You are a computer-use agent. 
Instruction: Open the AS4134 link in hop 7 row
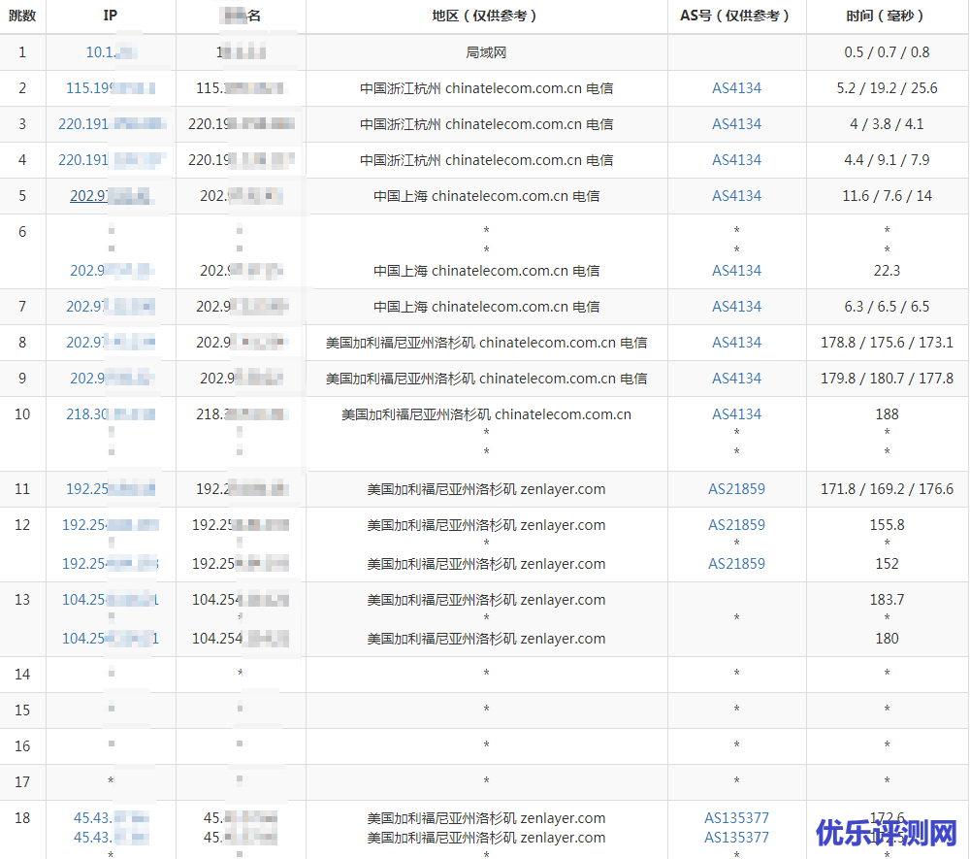pyautogui.click(x=736, y=307)
